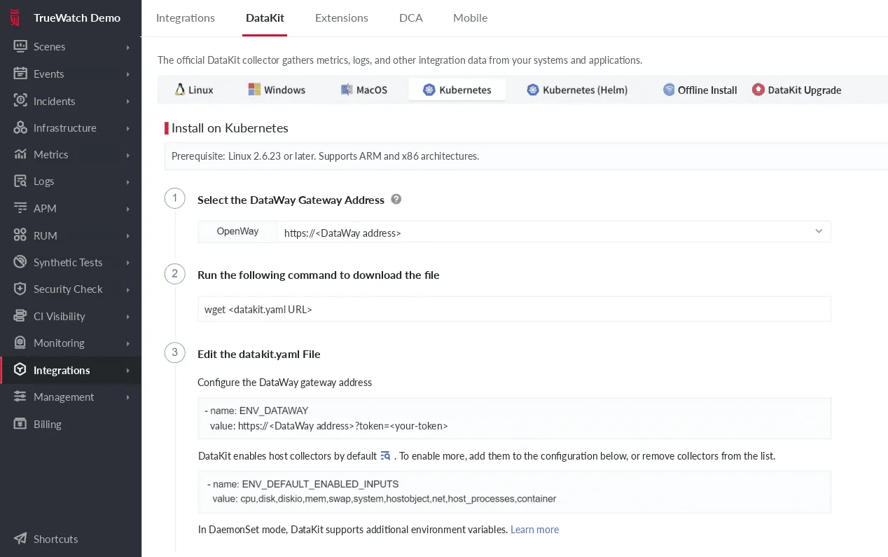Switch to the Mobile tab
Screen dimensions: 888x557
click(x=470, y=18)
